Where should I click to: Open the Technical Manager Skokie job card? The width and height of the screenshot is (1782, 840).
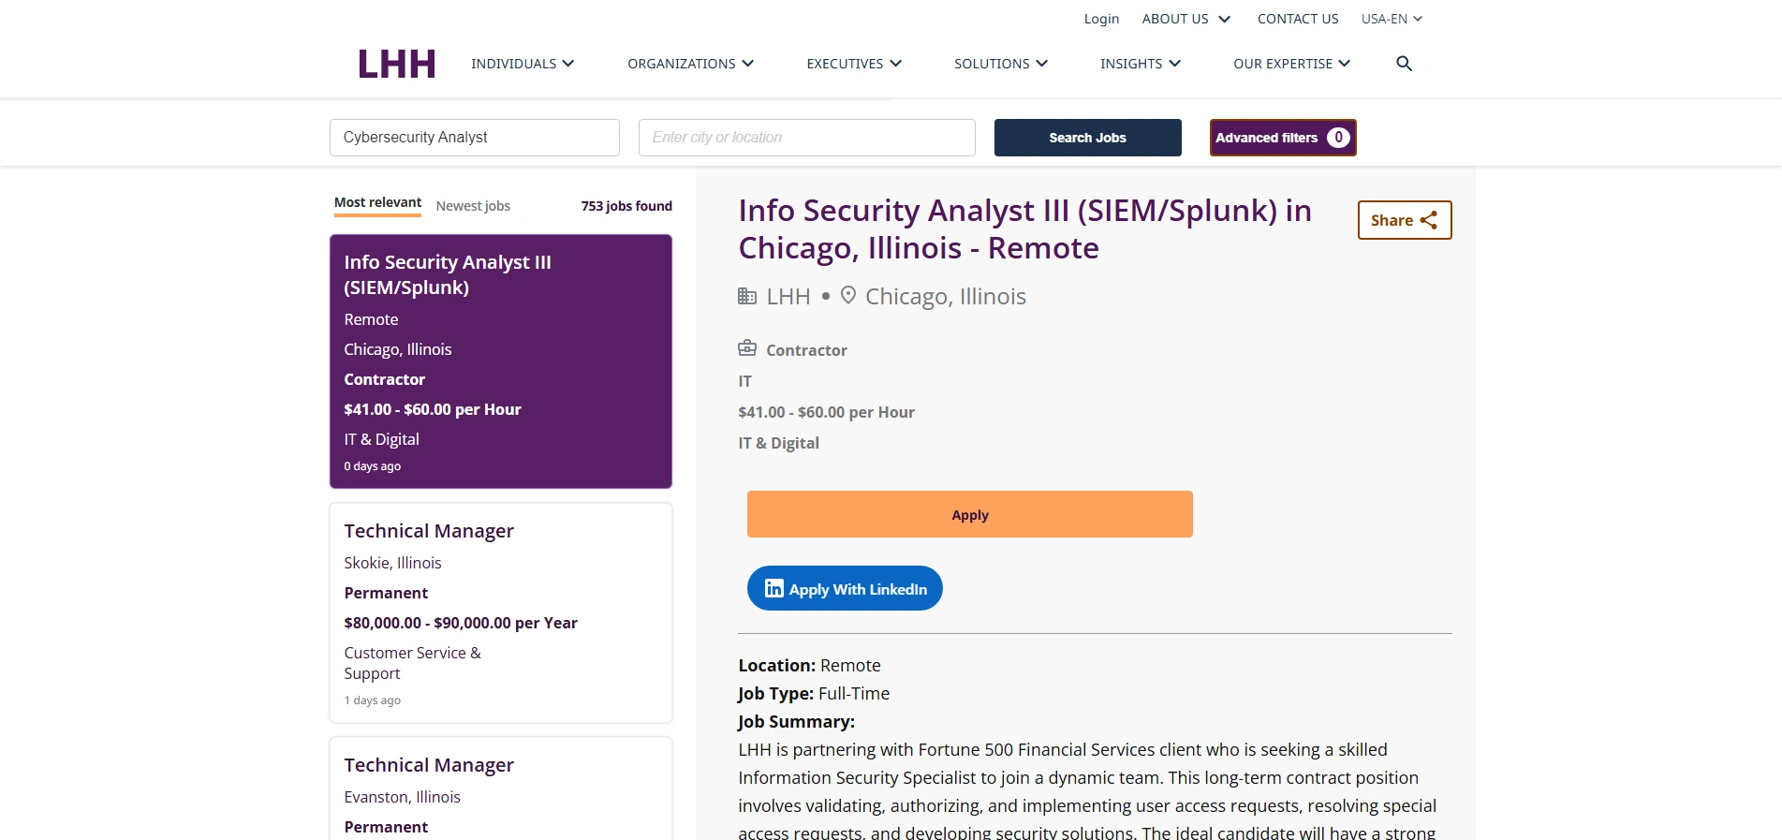tap(501, 613)
